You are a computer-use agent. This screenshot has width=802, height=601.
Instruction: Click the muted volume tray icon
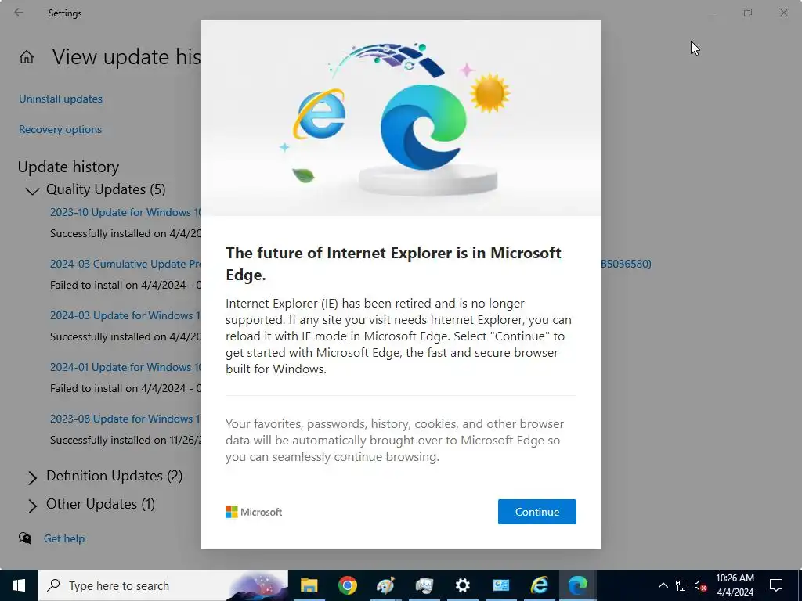point(700,585)
